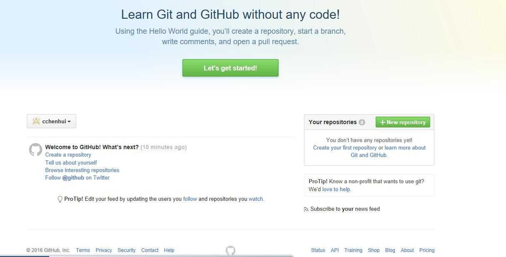The width and height of the screenshot is (506, 257).
Task: Click the lightbulb ProTip icon
Action: point(60,199)
